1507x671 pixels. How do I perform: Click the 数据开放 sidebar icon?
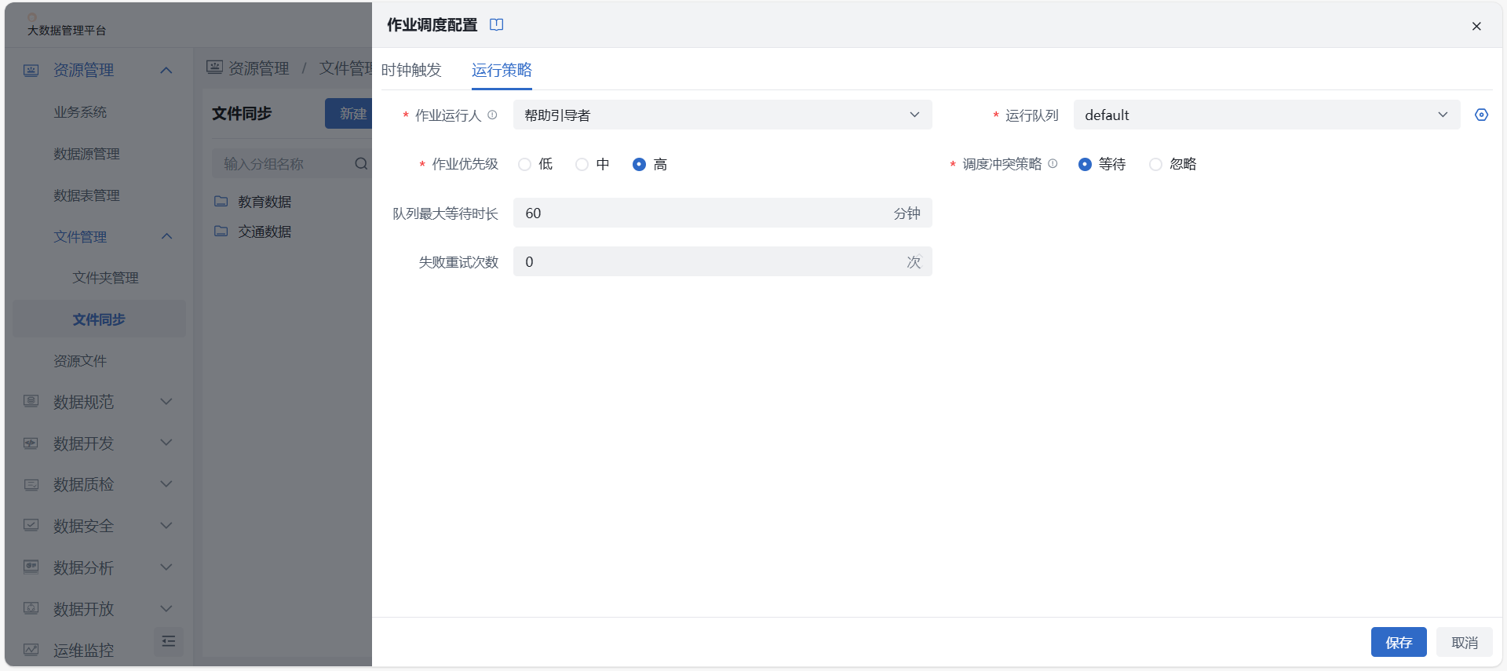click(31, 608)
